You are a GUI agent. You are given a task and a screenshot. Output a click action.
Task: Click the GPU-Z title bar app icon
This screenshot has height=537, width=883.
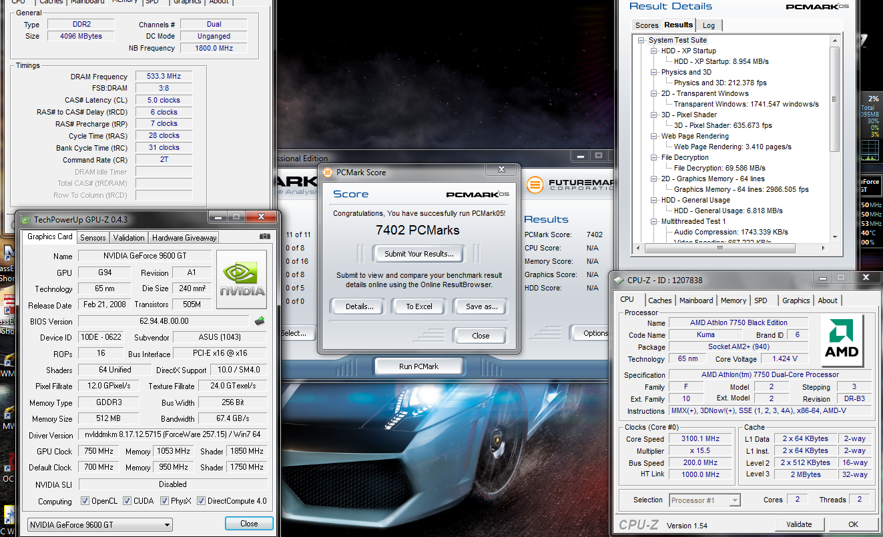(x=25, y=219)
